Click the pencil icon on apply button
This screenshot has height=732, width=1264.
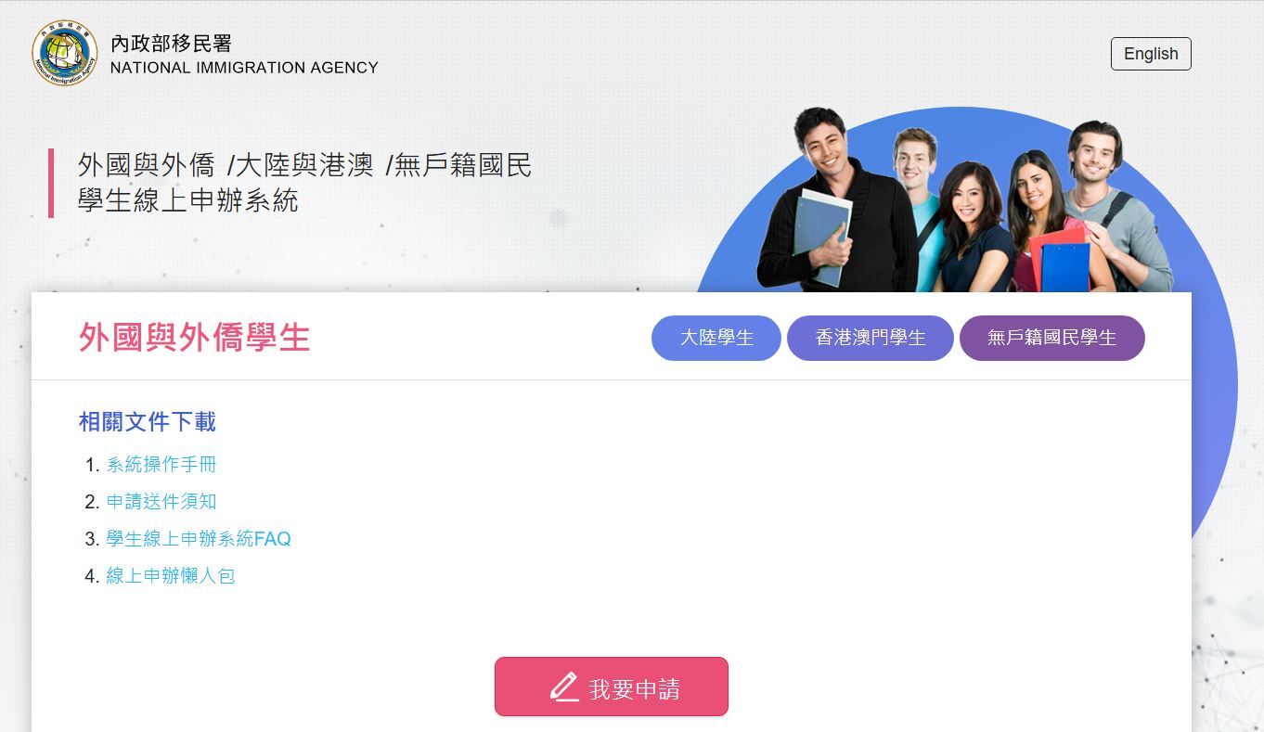coord(564,687)
